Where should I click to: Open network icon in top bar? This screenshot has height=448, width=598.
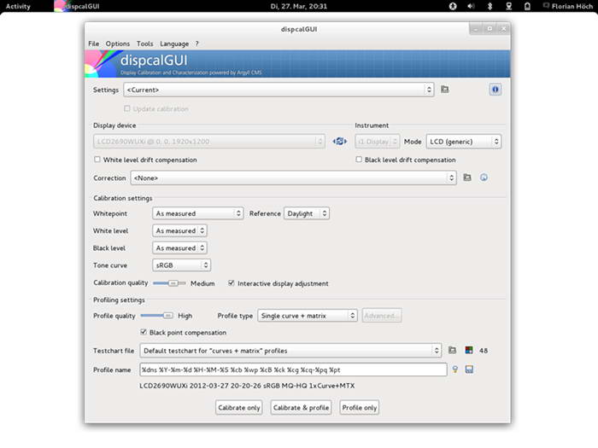click(509, 6)
